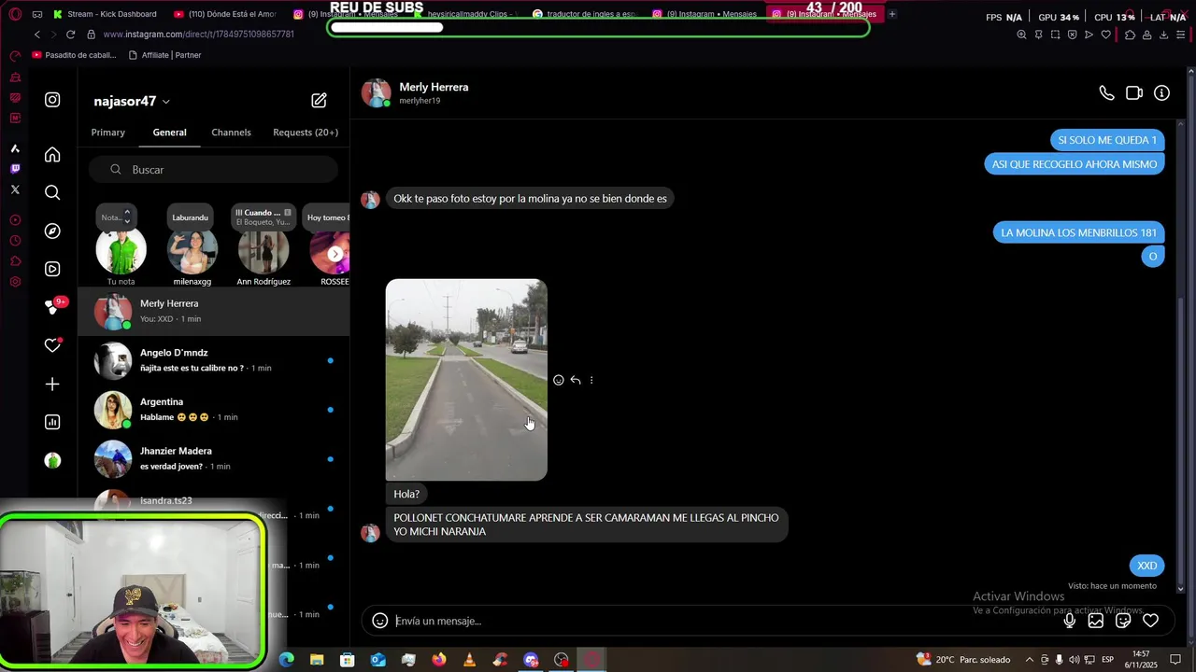The image size is (1196, 672).
Task: Open Pasadito de caball... bookmark
Action: [75, 55]
